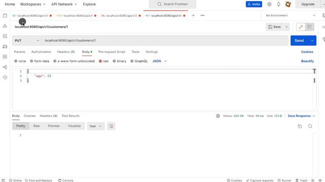Image resolution: width=325 pixels, height=182 pixels.
Task: Open the Monitors sidebar icon
Action: tap(5, 57)
